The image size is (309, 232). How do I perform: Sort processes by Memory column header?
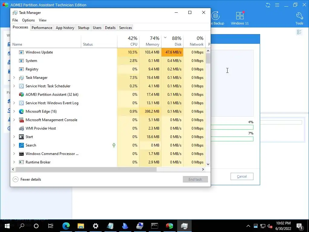(x=150, y=41)
